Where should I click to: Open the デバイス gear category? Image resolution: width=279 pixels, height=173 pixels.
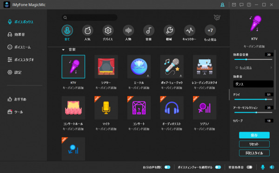[108, 31]
